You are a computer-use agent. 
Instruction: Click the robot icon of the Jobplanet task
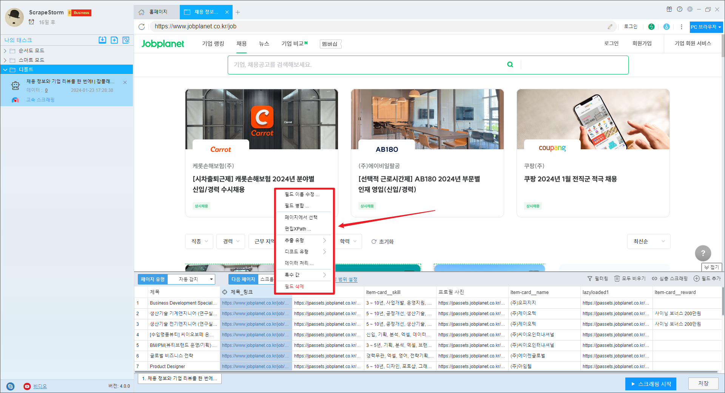click(15, 86)
